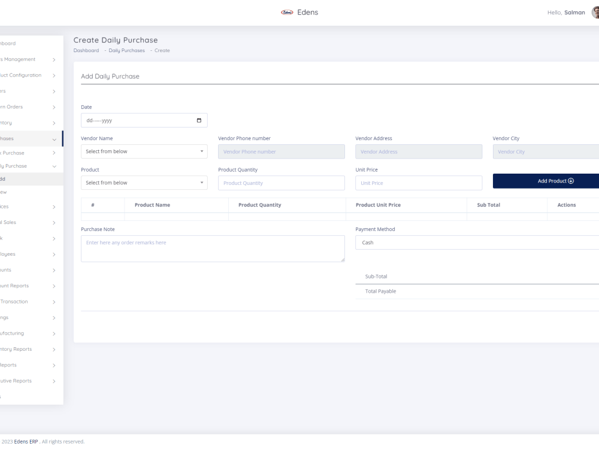
Task: Click the Create Daily Purchase page title
Action: [x=116, y=40]
